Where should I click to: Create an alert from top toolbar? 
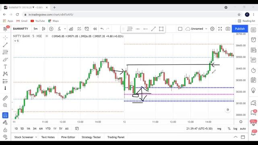click(87, 29)
